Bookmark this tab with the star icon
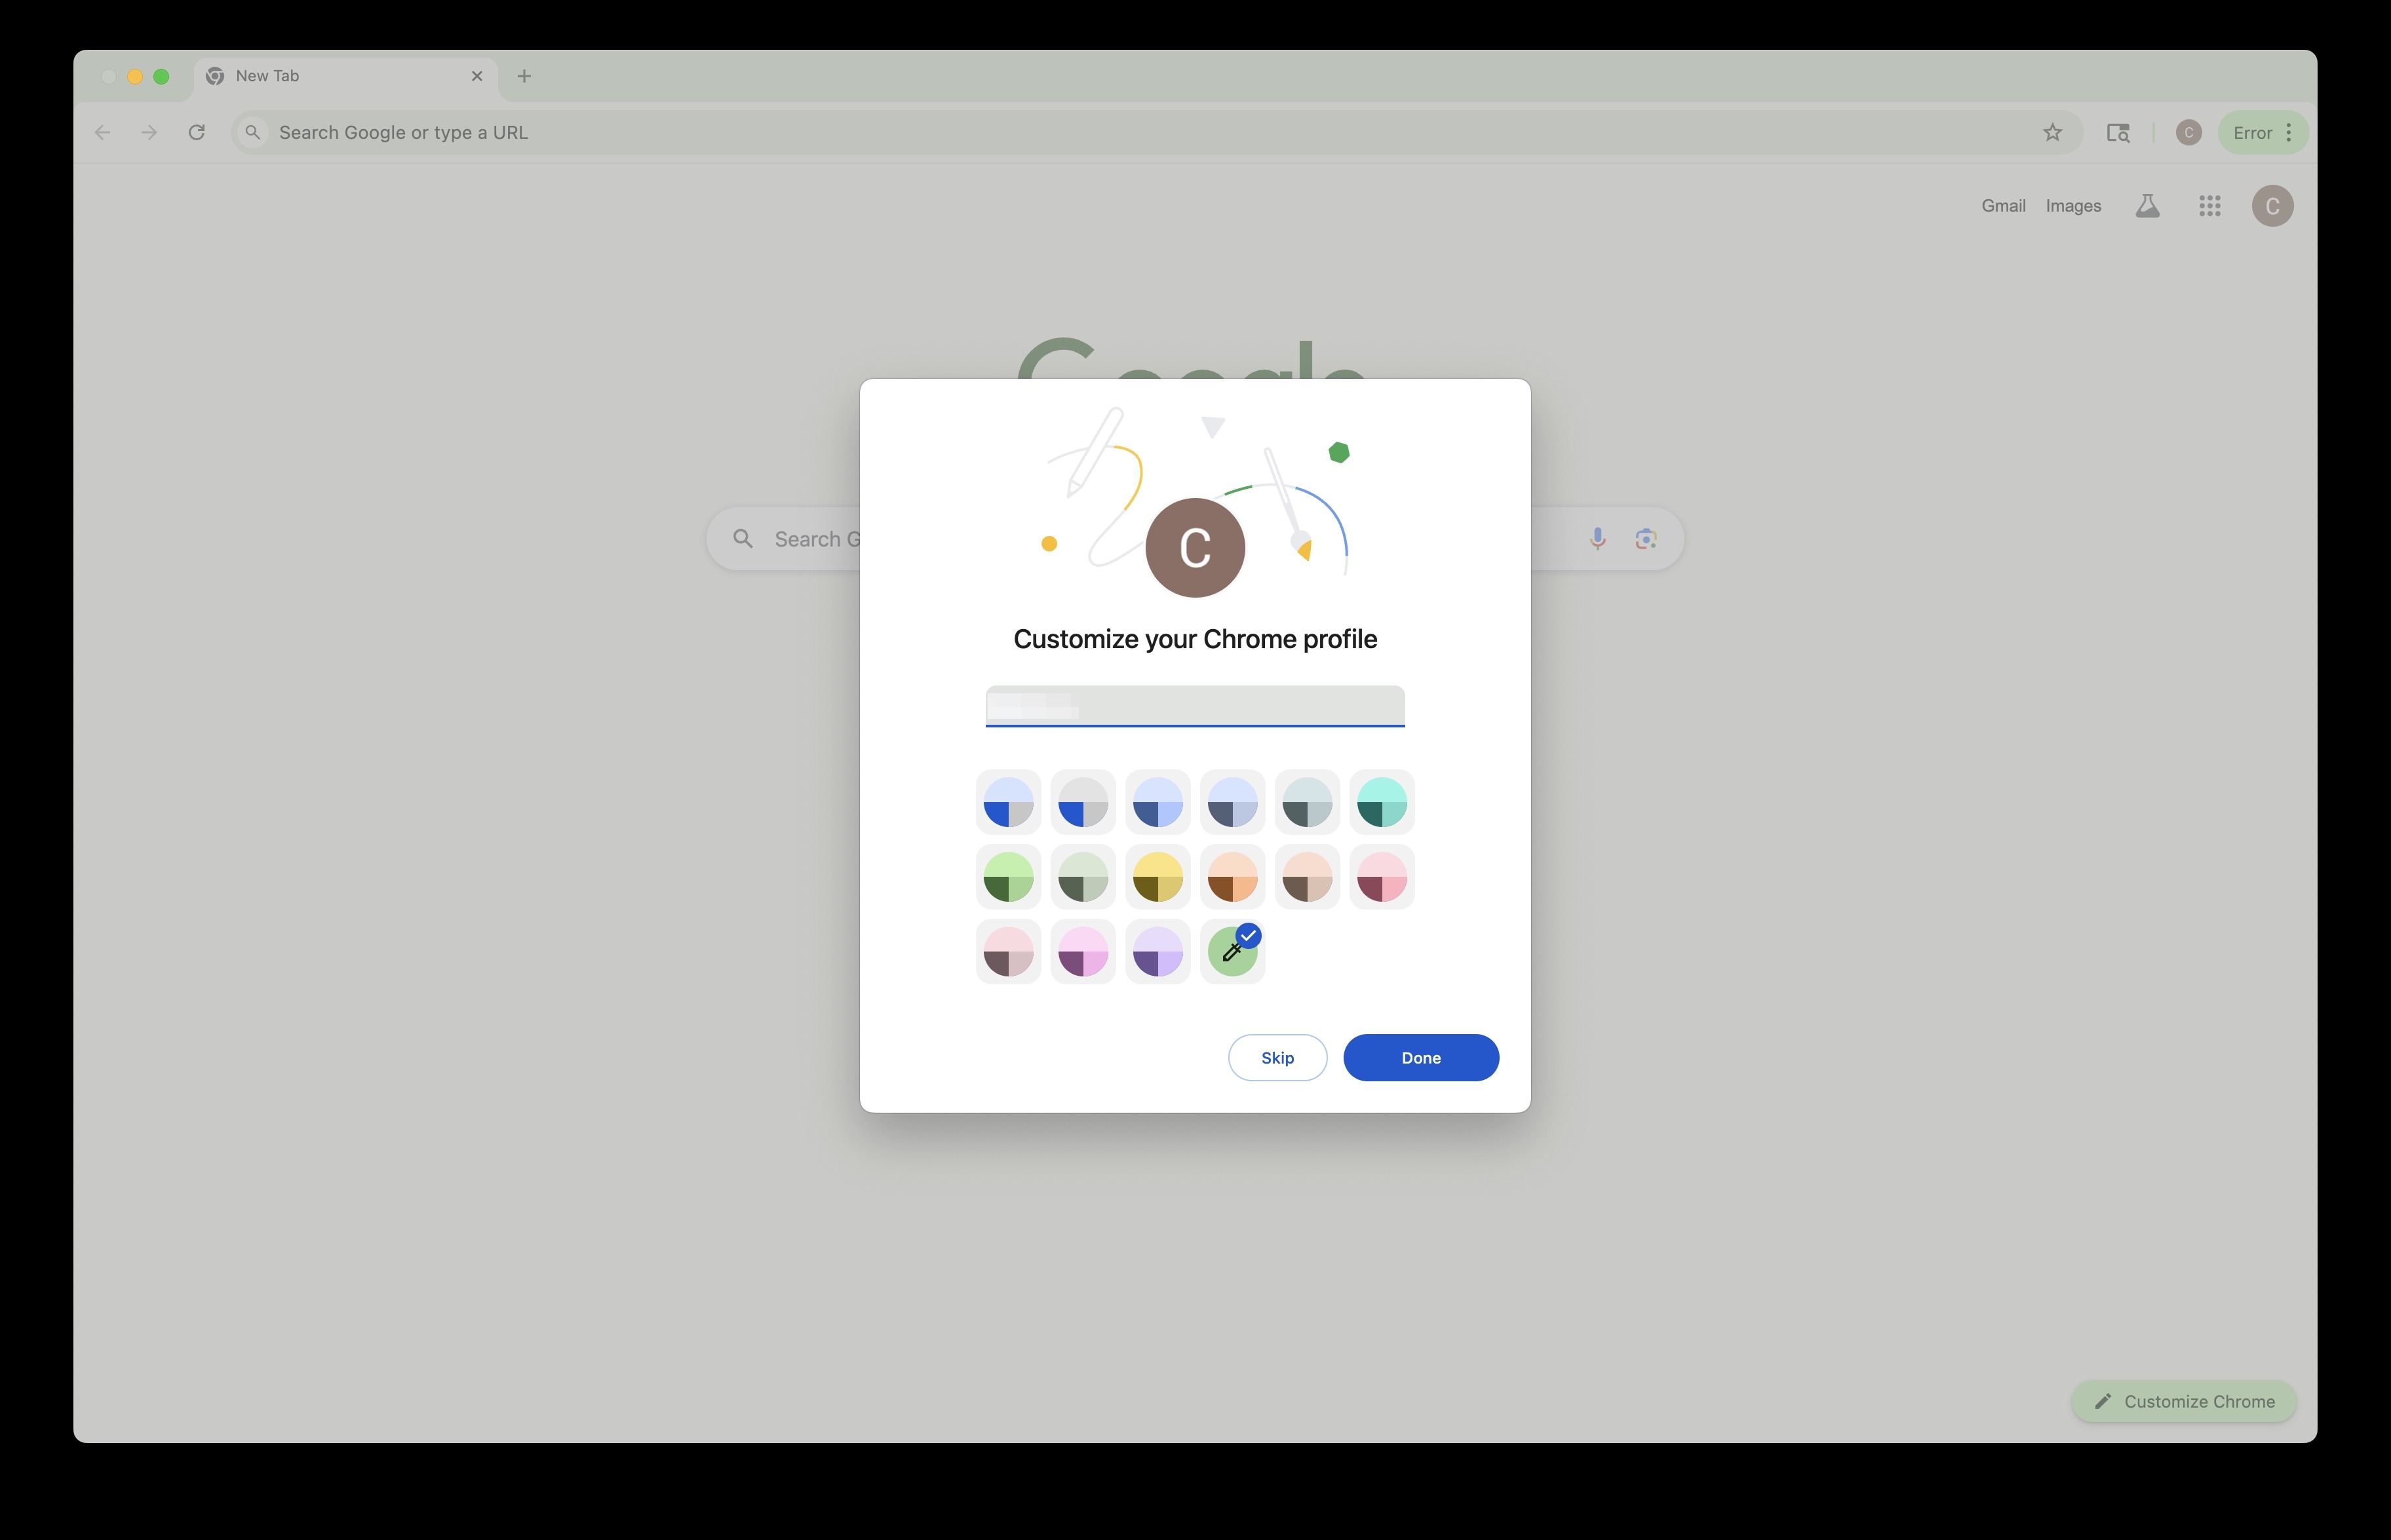 tap(2052, 133)
